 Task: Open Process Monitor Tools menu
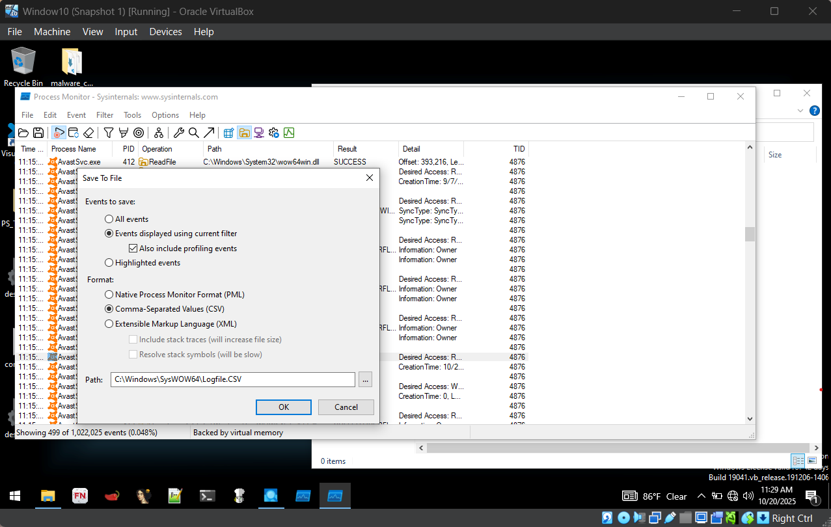132,115
